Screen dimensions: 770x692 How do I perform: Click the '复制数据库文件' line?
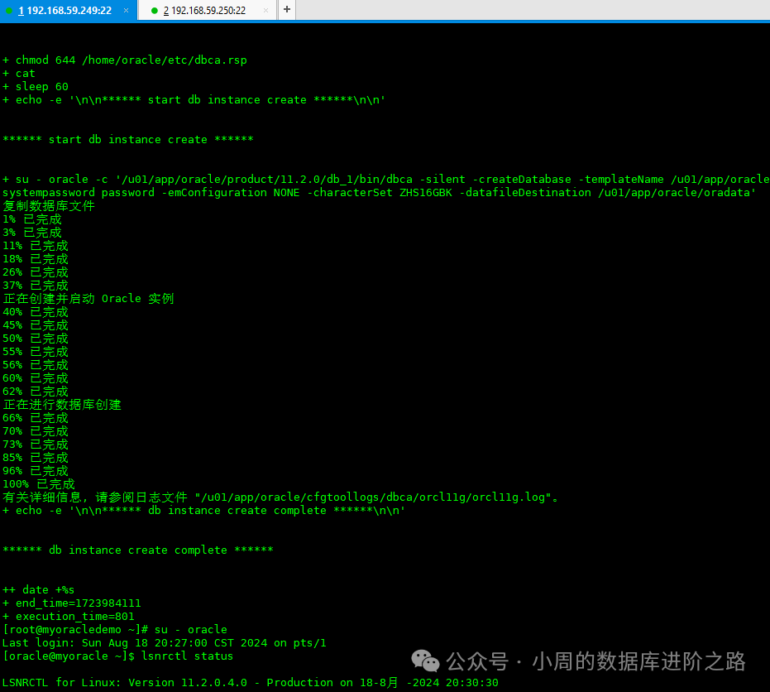click(x=49, y=205)
